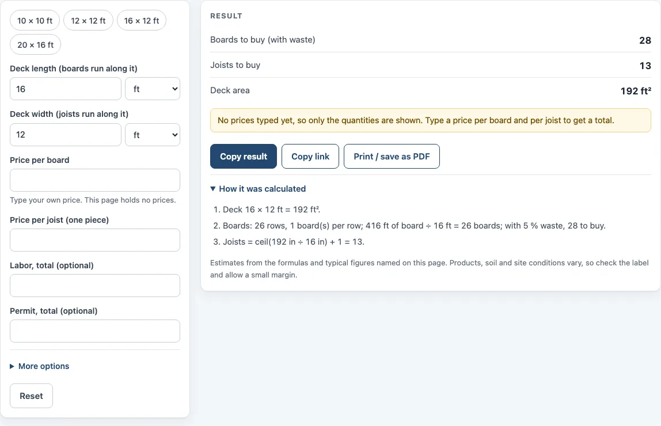Click the 'Type your own price' hint text
This screenshot has height=426, width=661.
pyautogui.click(x=93, y=200)
